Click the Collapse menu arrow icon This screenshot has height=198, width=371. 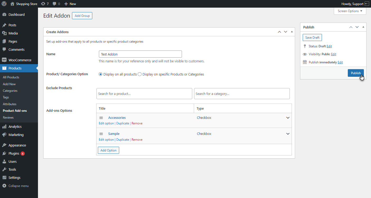pos(4,186)
